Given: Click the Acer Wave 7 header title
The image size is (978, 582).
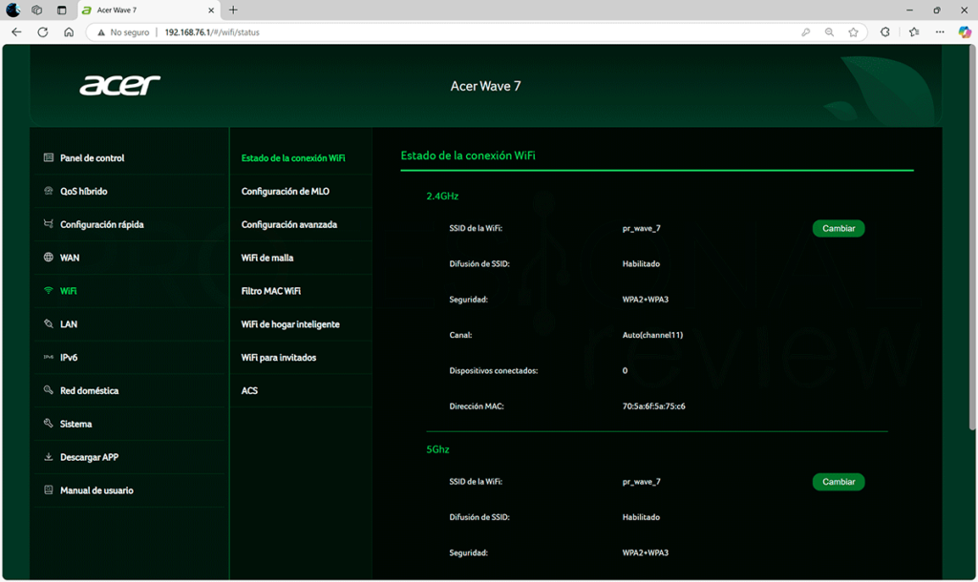Looking at the screenshot, I should tap(485, 86).
